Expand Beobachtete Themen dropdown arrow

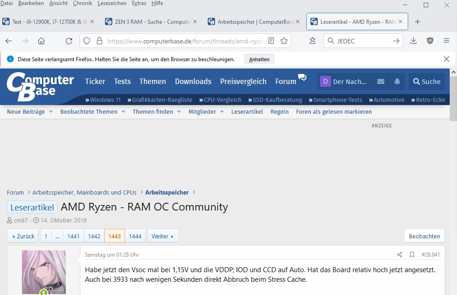coord(123,111)
